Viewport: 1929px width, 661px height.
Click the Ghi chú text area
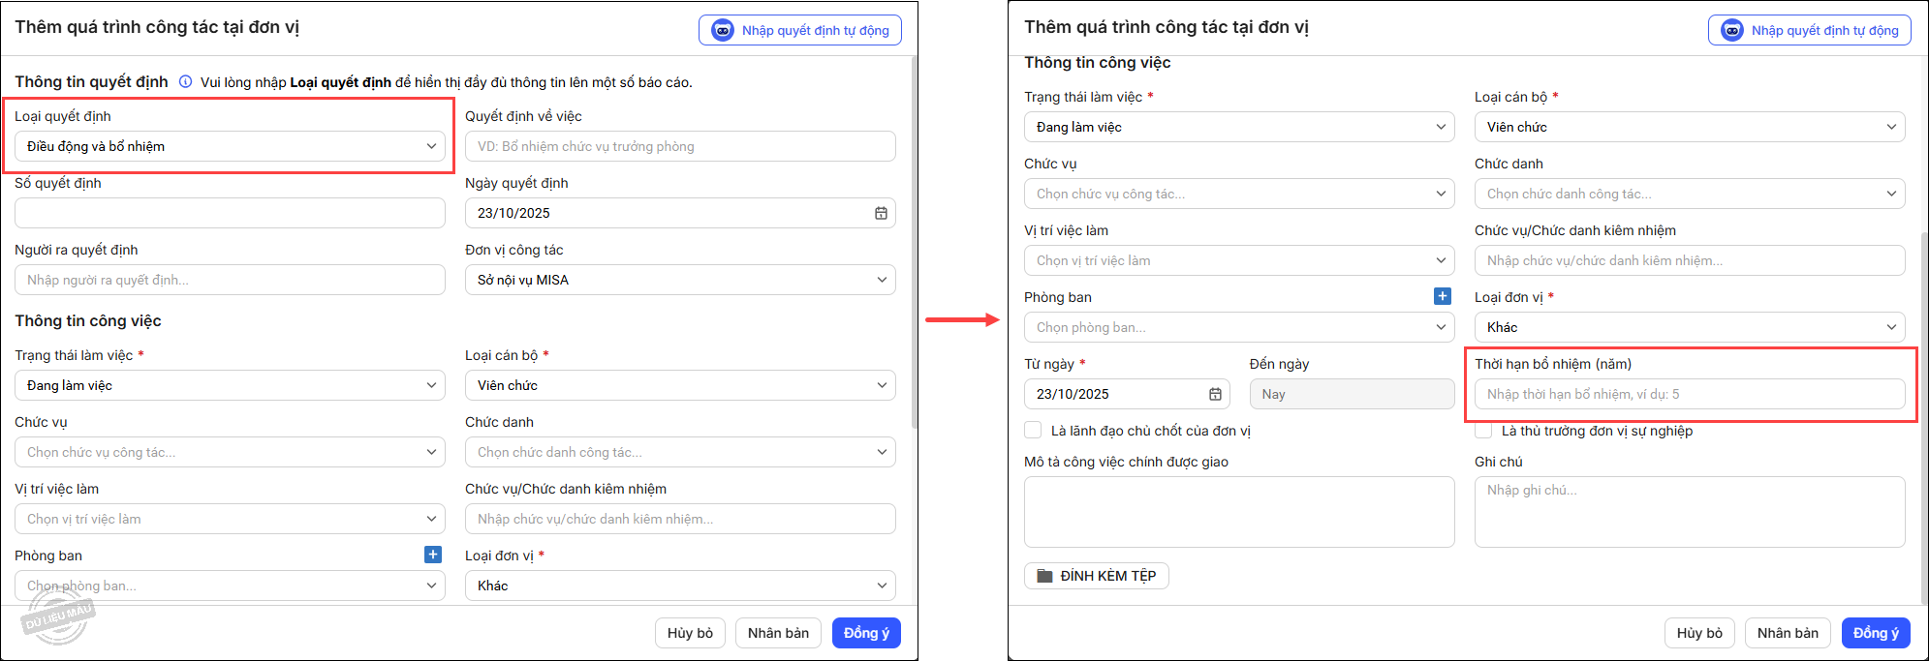click(1689, 512)
